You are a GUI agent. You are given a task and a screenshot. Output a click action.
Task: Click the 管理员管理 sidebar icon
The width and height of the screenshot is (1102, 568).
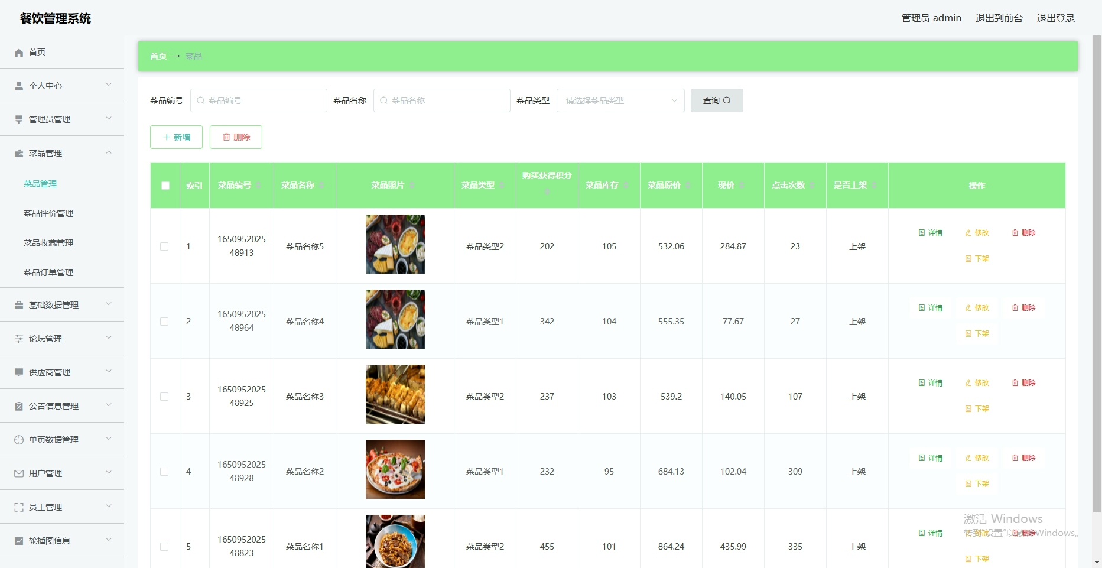click(19, 119)
